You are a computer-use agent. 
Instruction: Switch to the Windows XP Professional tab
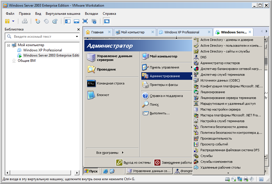(182, 32)
